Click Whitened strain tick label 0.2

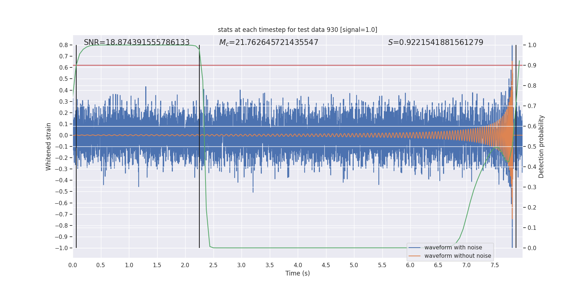(x=64, y=113)
